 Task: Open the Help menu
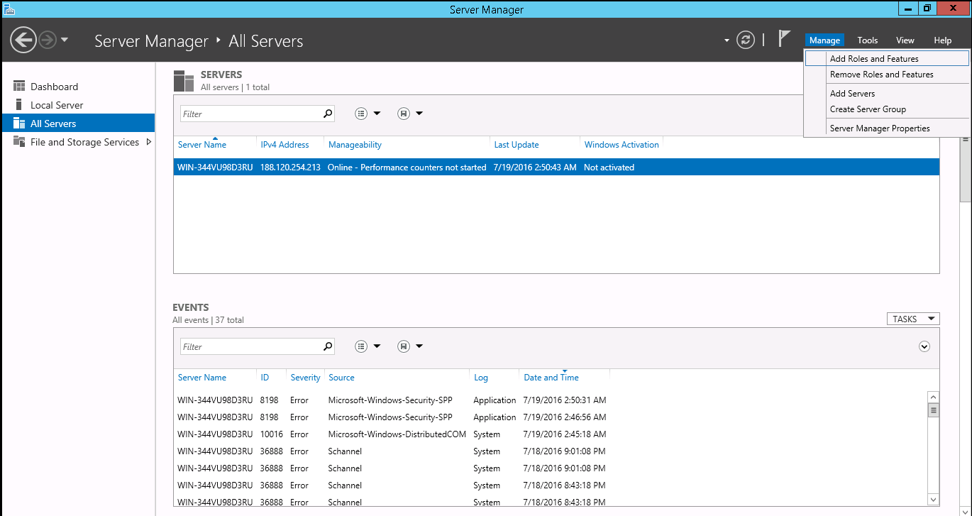coord(942,40)
